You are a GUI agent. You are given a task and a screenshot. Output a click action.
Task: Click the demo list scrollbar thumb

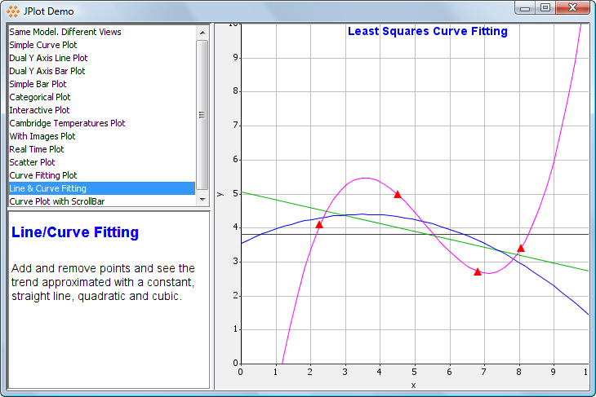[202, 115]
